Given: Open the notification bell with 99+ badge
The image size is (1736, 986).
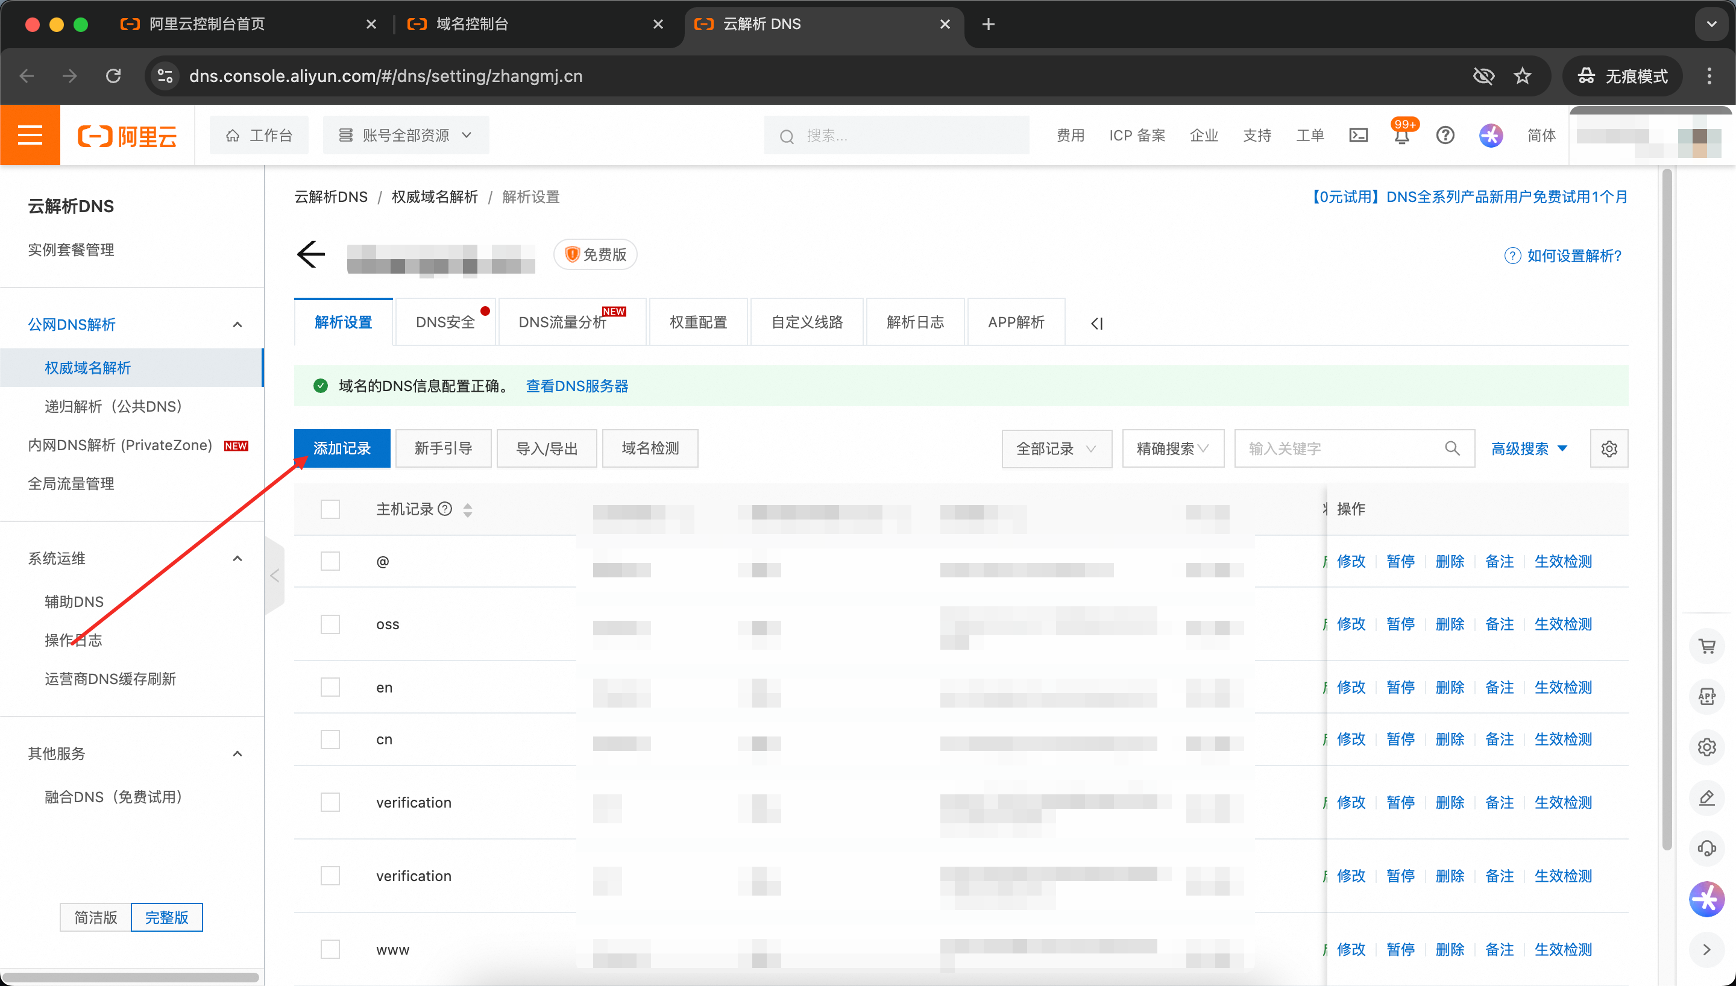Looking at the screenshot, I should pos(1401,136).
